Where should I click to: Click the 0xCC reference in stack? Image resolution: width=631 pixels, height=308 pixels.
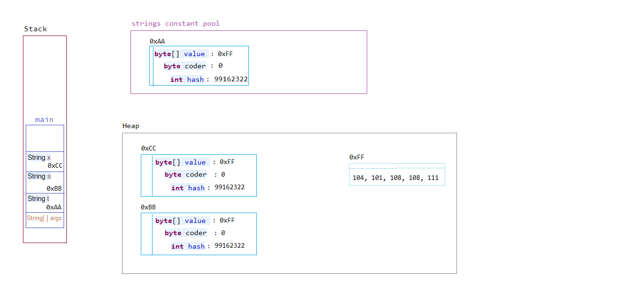[x=55, y=165]
